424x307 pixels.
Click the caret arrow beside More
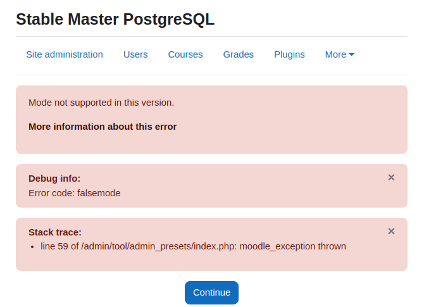(351, 54)
